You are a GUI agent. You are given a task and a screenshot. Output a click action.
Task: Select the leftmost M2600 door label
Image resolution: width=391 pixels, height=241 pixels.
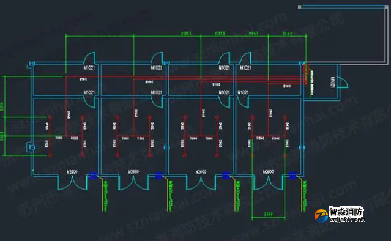pos(72,172)
